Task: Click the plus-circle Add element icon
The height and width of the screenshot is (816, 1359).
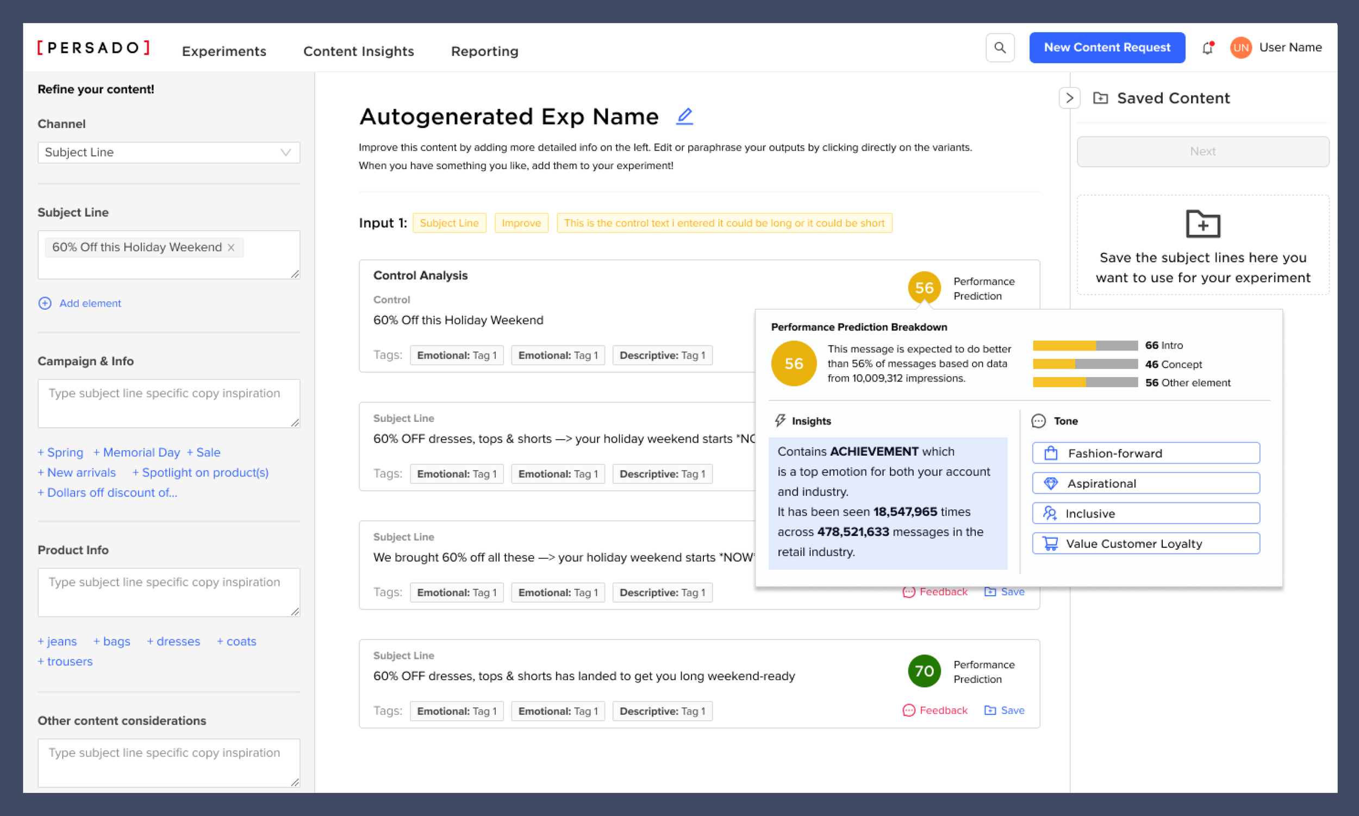Action: point(45,303)
